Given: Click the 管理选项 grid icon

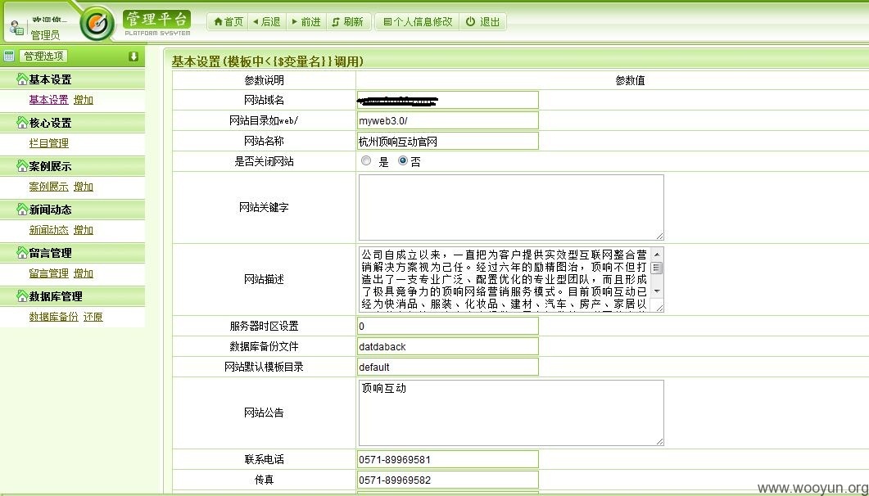Looking at the screenshot, I should (x=9, y=56).
